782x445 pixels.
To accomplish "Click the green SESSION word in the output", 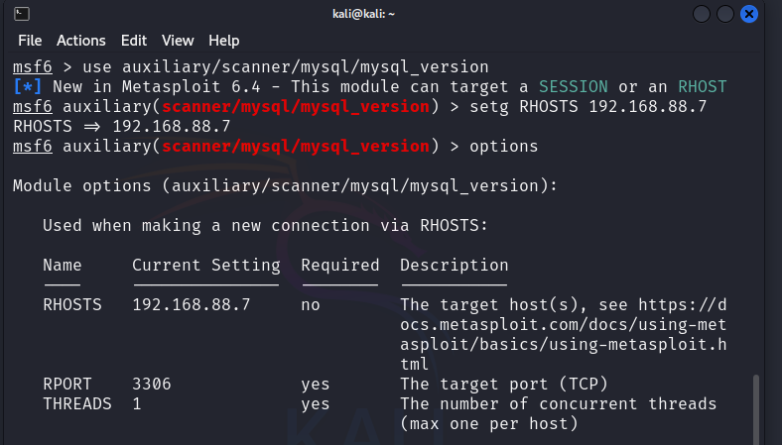I will point(574,87).
